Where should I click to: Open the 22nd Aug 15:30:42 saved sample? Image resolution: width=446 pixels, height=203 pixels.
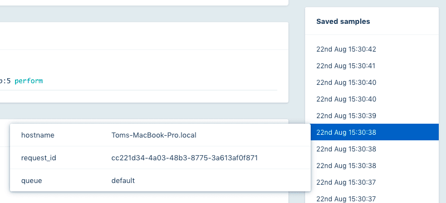point(372,49)
